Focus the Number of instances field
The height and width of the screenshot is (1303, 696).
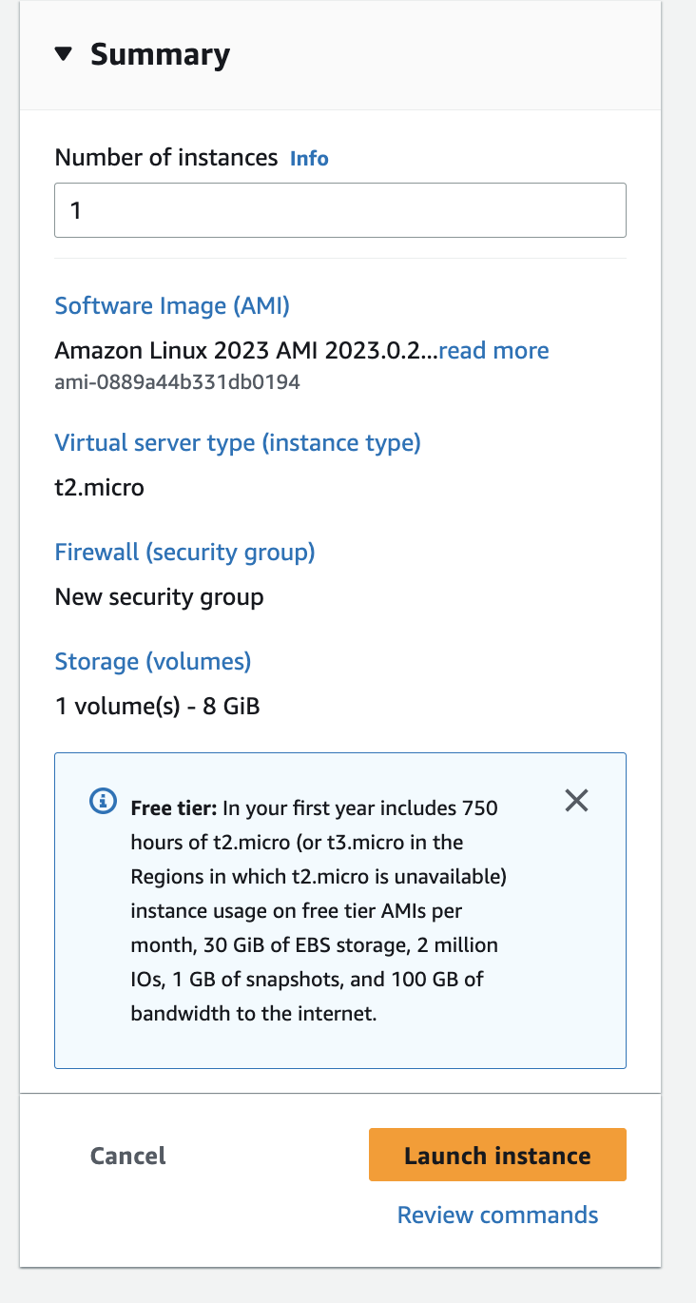pos(340,209)
